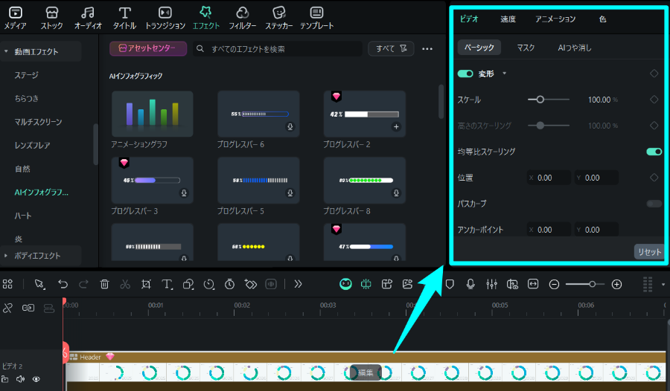This screenshot has height=391, width=670.
Task: Select the ベーシック sub-tab
Action: click(479, 48)
